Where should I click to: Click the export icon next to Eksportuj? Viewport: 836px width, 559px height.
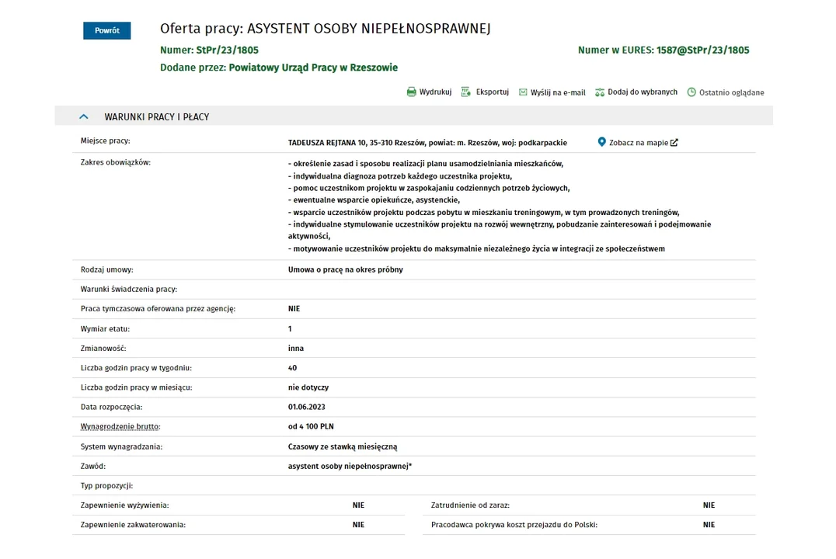(466, 92)
